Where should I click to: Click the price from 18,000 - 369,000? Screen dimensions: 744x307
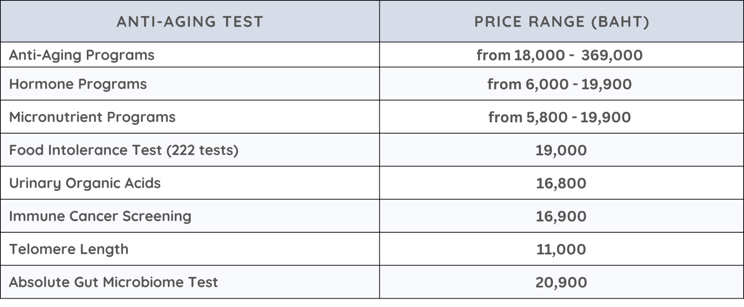pyautogui.click(x=560, y=55)
